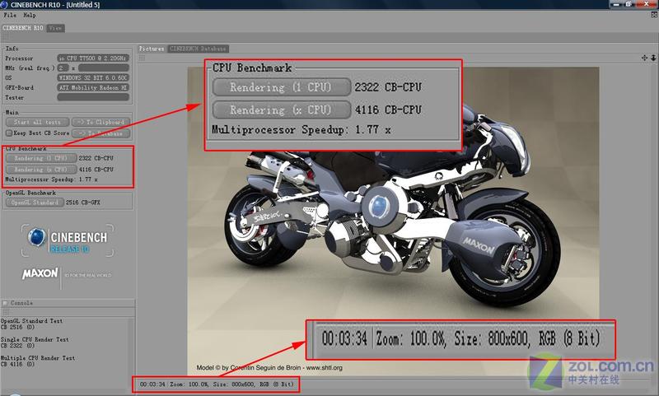The image size is (659, 396).
Task: Switch to the View tab
Action: click(x=55, y=28)
